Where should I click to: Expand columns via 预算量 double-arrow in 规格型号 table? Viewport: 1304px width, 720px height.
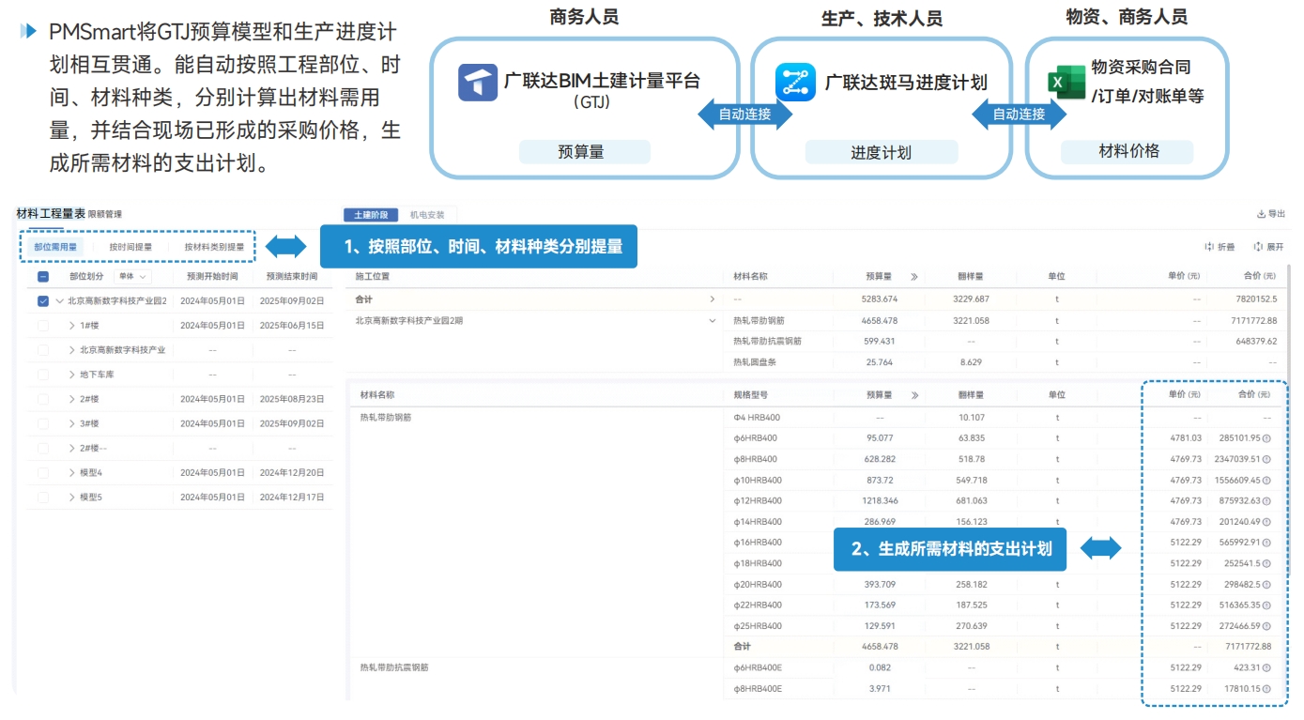(914, 395)
